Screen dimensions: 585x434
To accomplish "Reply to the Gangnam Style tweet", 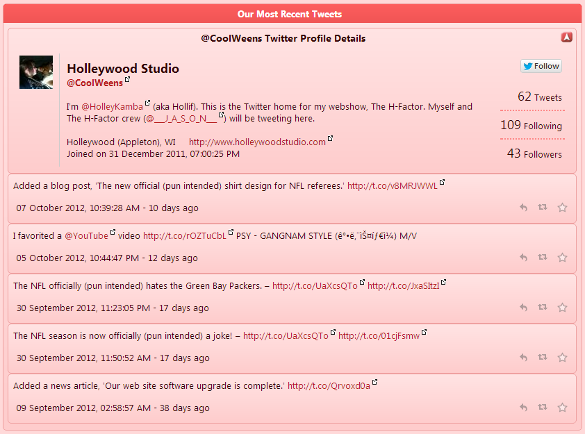I will click(x=523, y=257).
